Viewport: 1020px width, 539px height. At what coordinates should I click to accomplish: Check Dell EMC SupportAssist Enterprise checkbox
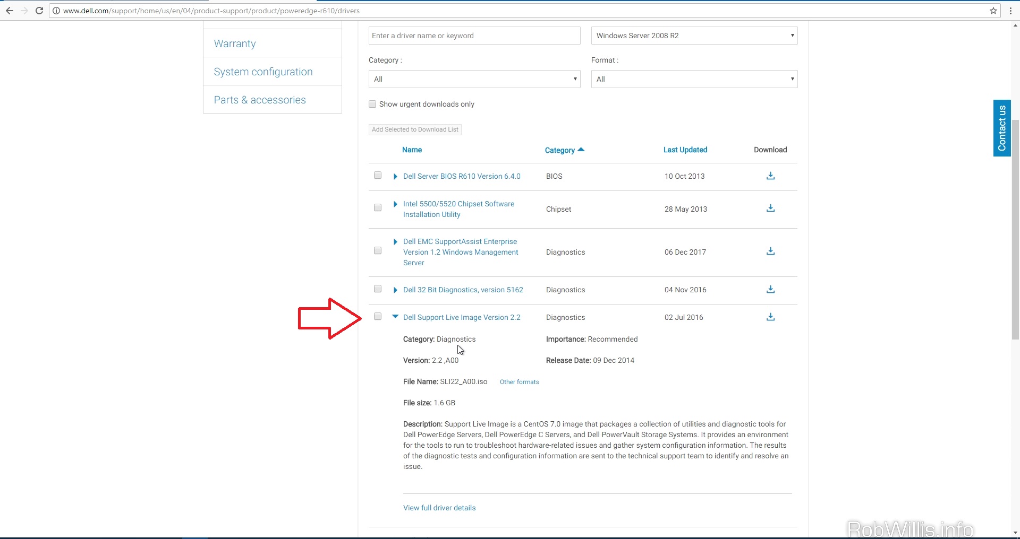coord(378,250)
